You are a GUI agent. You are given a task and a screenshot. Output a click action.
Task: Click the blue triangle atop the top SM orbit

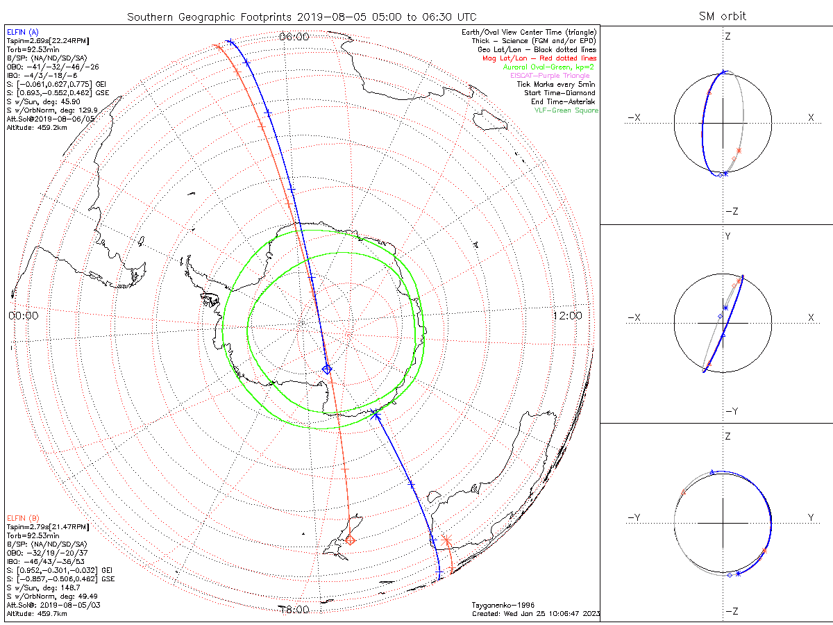coord(725,72)
